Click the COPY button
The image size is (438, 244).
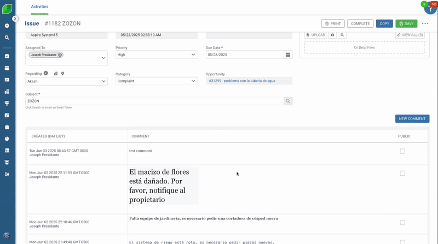[x=384, y=23]
